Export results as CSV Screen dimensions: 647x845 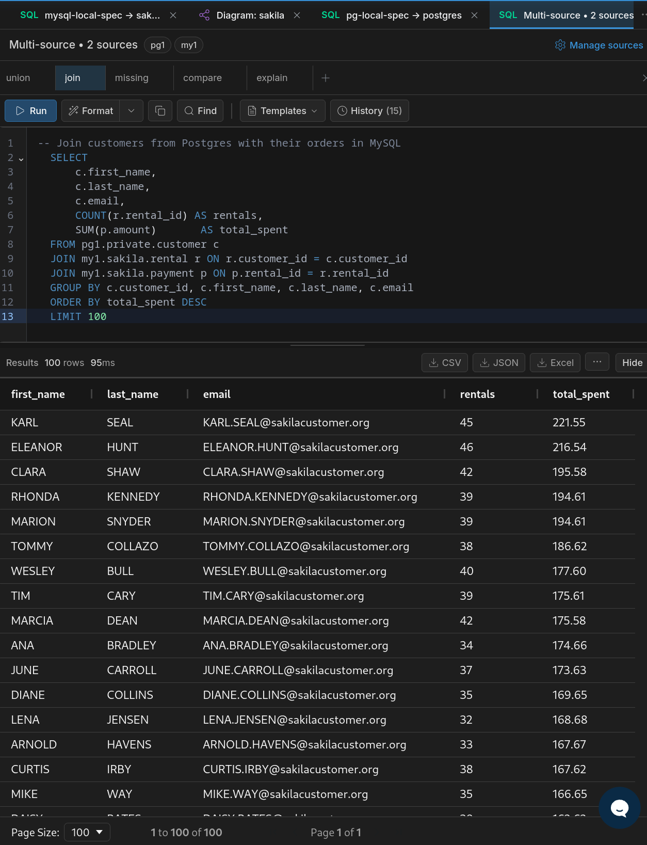coord(445,363)
